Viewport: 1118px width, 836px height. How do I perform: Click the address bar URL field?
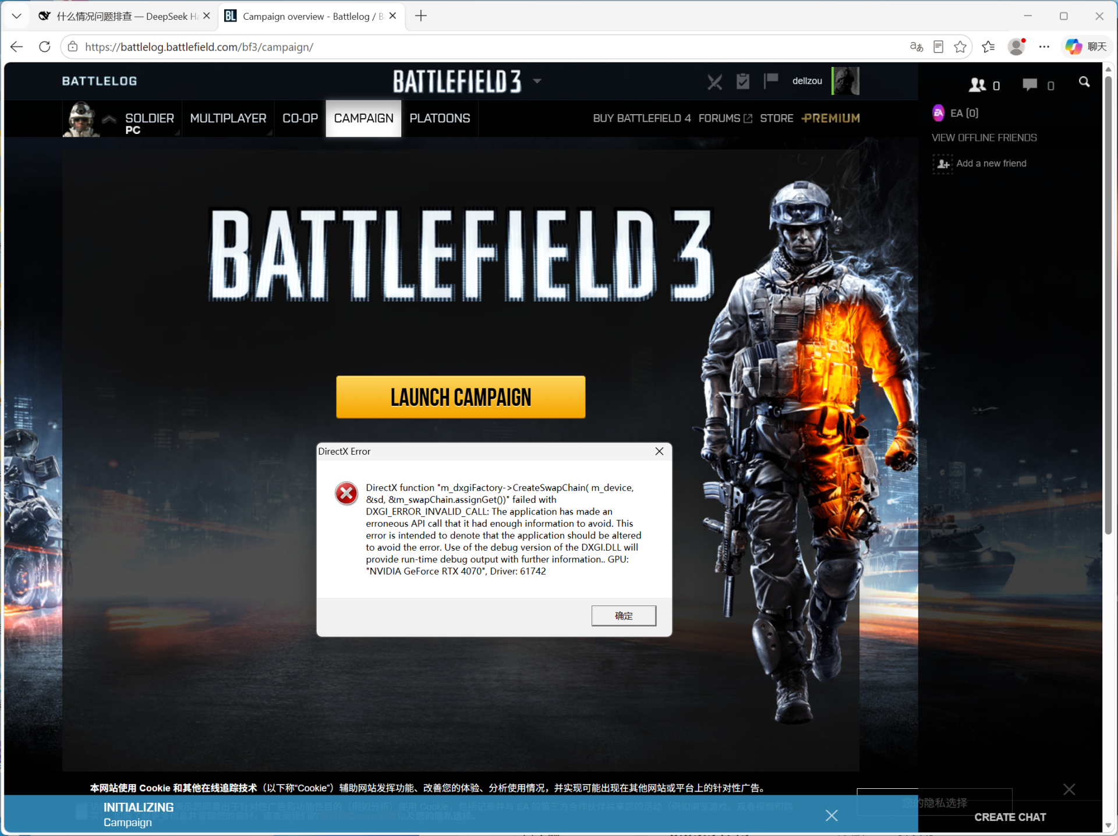pyautogui.click(x=489, y=47)
